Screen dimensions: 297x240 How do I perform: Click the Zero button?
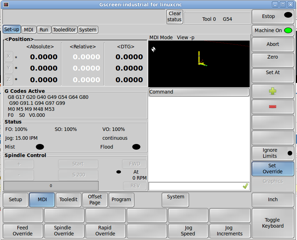tap(273, 60)
